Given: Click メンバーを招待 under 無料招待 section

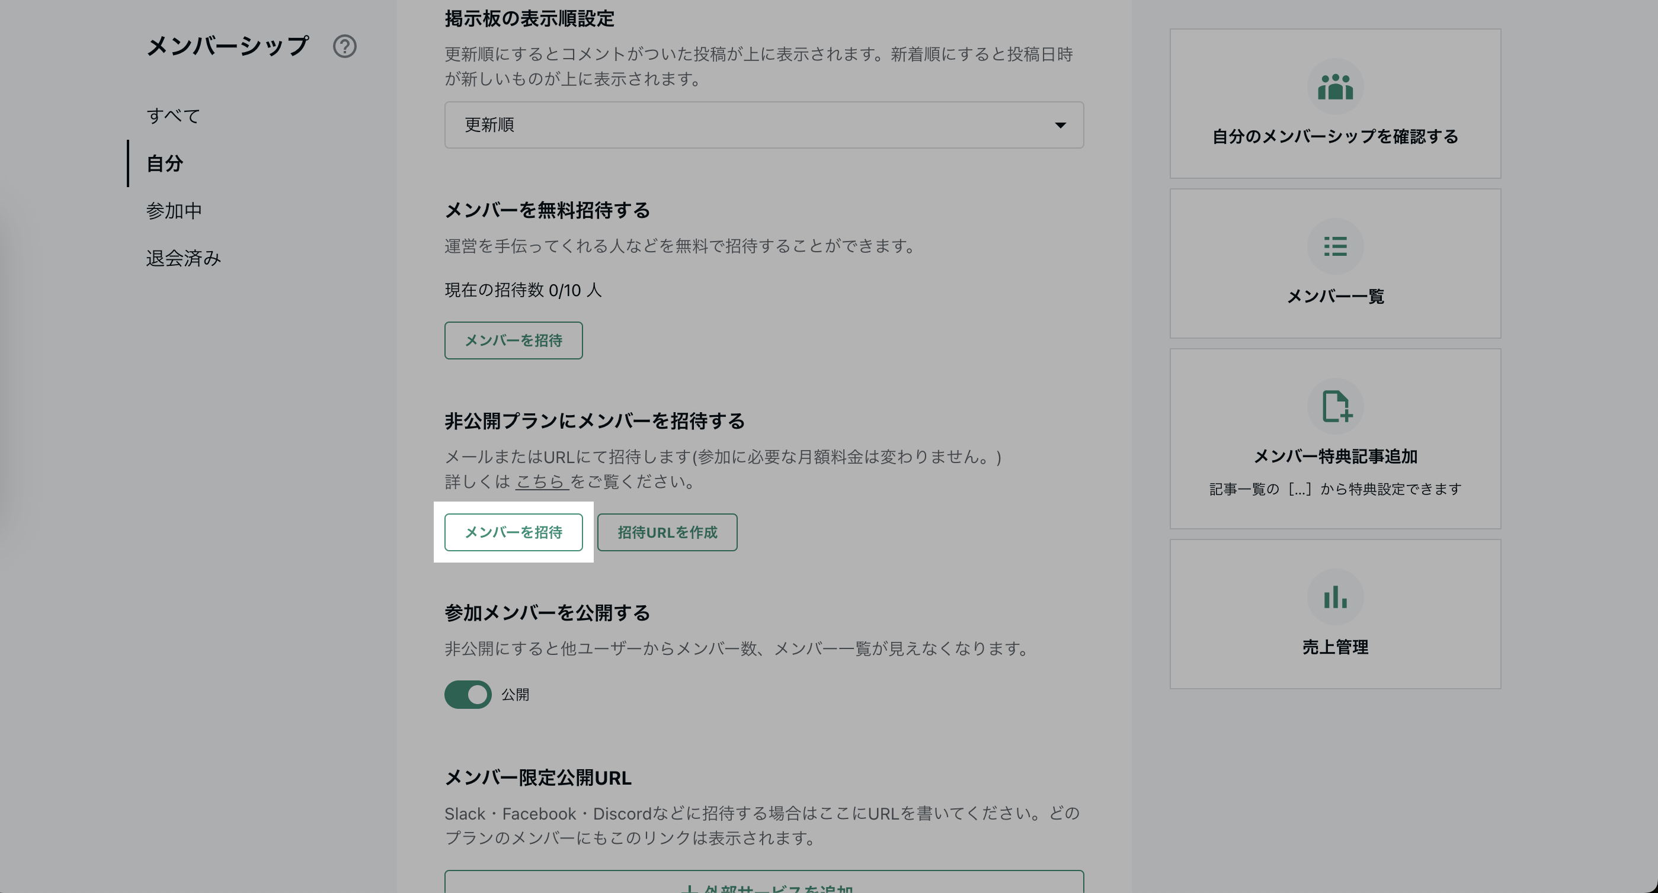Looking at the screenshot, I should coord(514,341).
